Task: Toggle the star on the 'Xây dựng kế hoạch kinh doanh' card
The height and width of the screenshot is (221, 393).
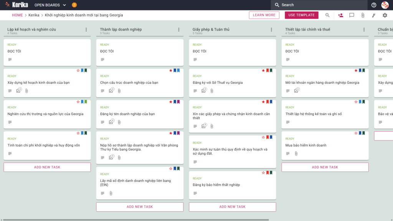Action: click(78, 71)
